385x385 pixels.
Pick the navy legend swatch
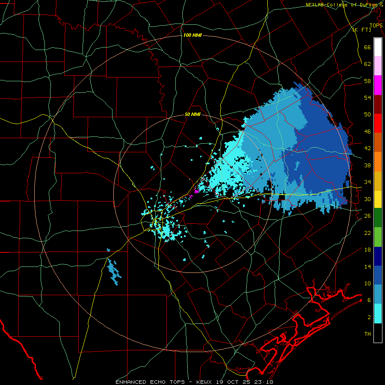[378, 256]
